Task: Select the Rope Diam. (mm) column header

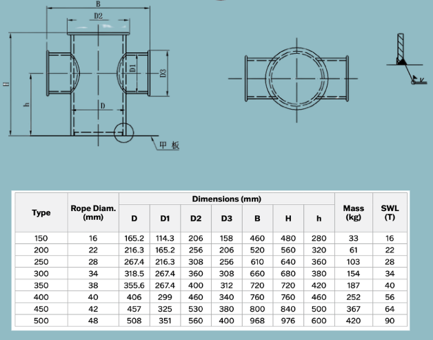Action: click(x=93, y=212)
